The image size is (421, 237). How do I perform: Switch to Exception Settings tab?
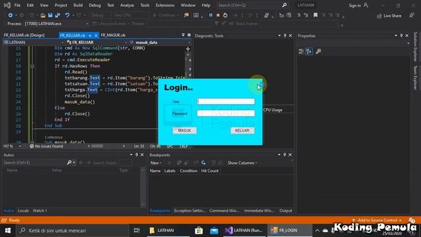point(189,211)
